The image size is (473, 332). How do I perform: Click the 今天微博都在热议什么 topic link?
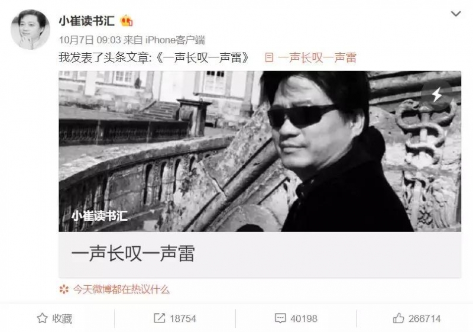pos(121,290)
